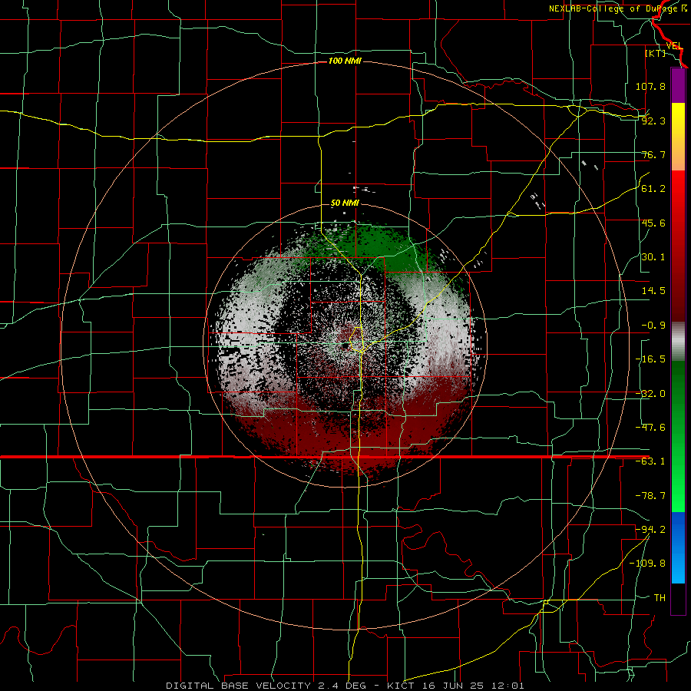The height and width of the screenshot is (691, 691).
Task: Click the 16 JUN 25 12:01 timestamp
Action: (471, 686)
